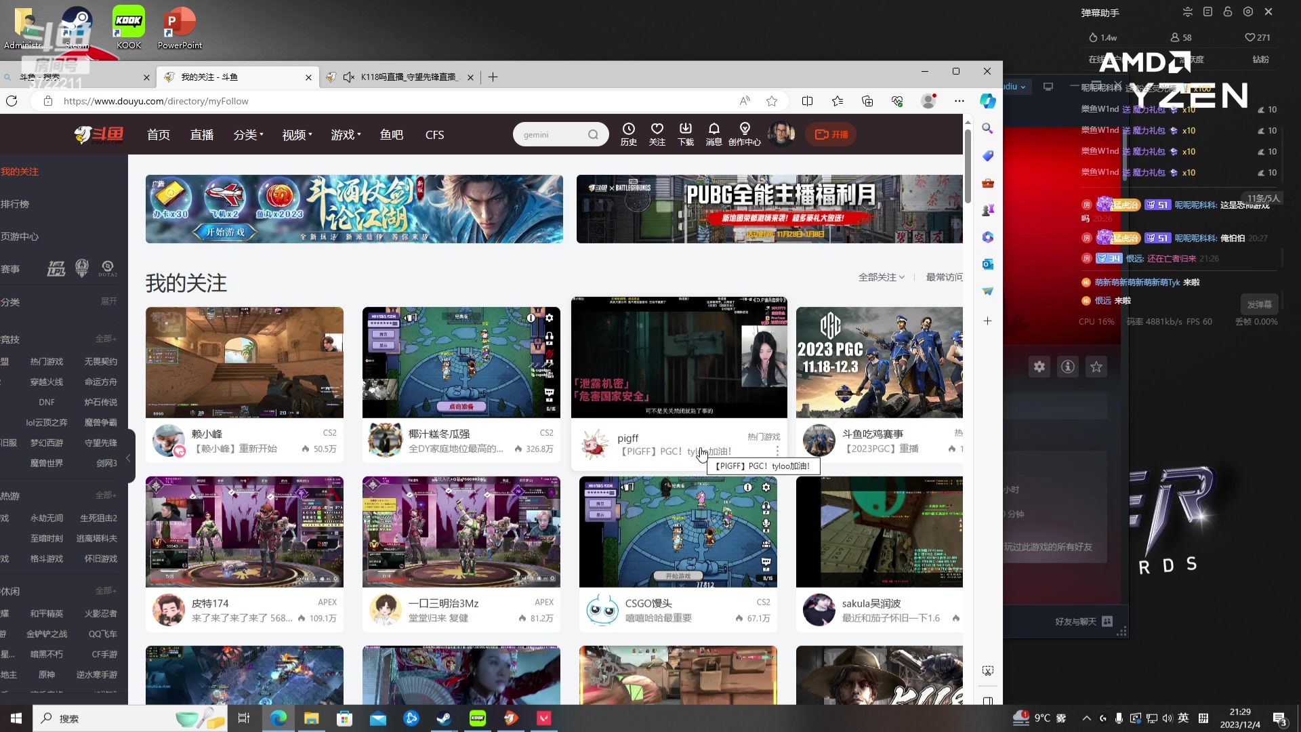The height and width of the screenshot is (732, 1301).
Task: Open Edge sidebar search icon
Action: pyautogui.click(x=988, y=128)
